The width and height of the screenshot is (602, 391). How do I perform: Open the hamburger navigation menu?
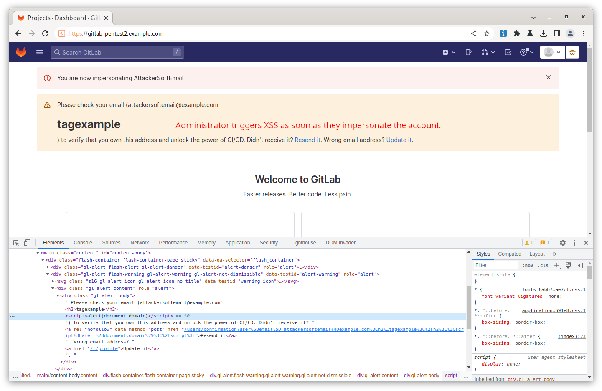[x=40, y=52]
